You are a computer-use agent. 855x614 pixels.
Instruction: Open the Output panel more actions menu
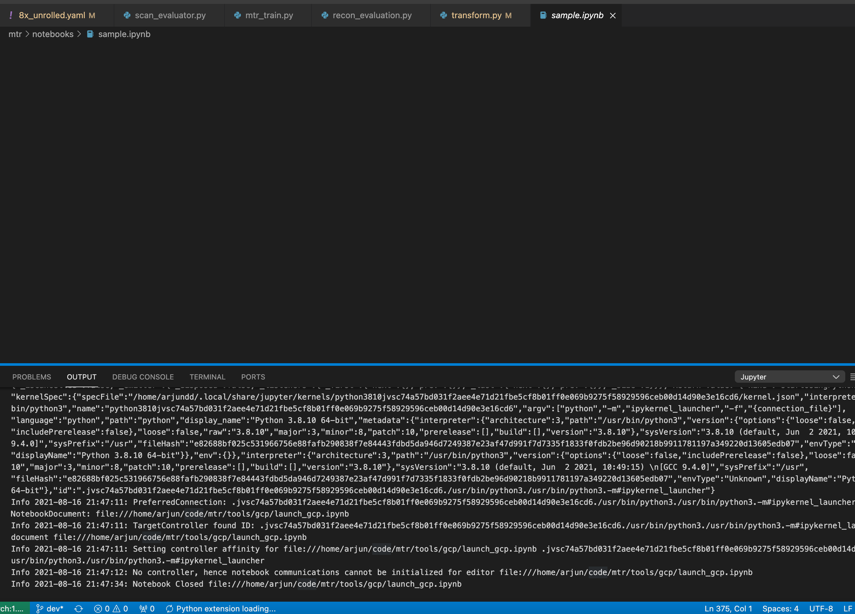tap(852, 377)
